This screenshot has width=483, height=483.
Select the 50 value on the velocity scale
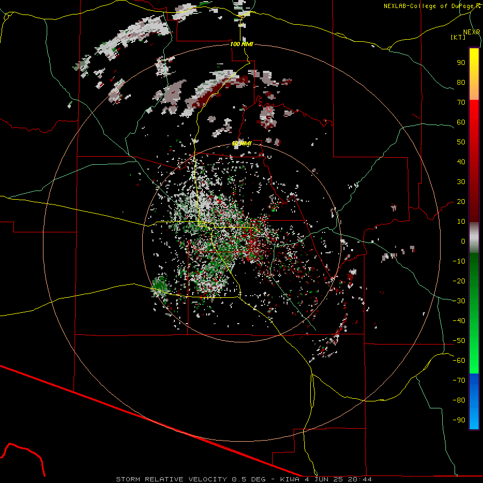tap(461, 142)
